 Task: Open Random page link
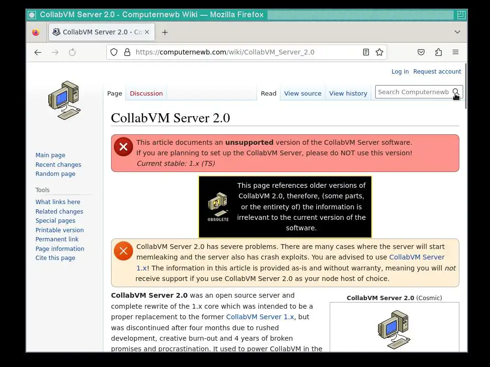click(56, 174)
